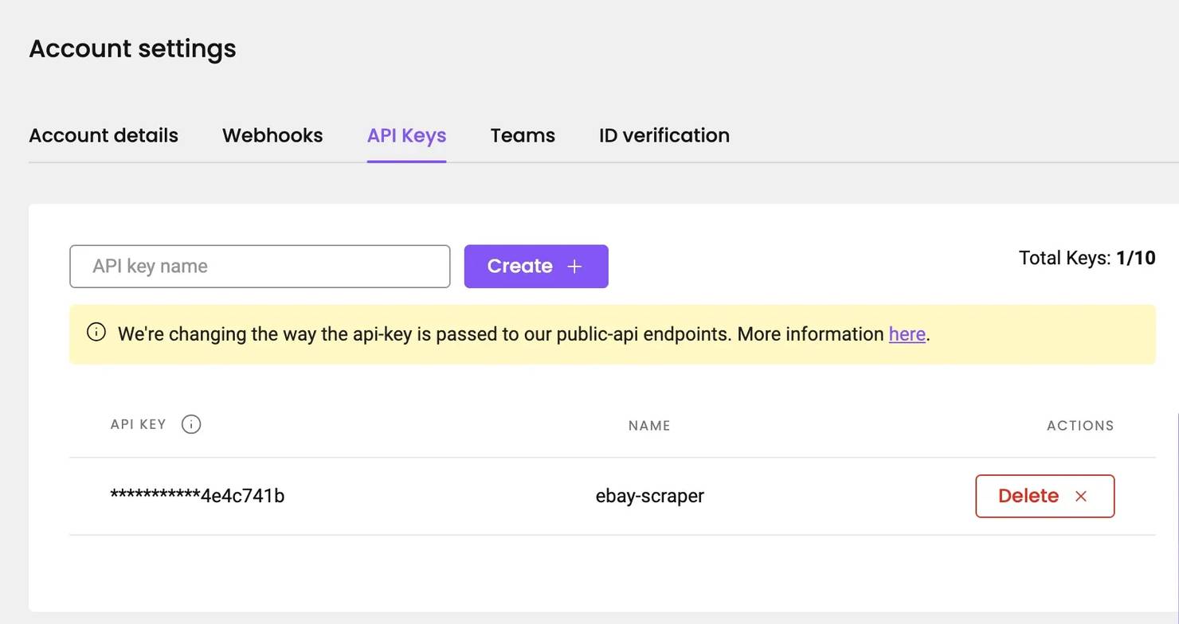Click the api-key change notice text
This screenshot has width=1179, height=624.
pos(500,334)
